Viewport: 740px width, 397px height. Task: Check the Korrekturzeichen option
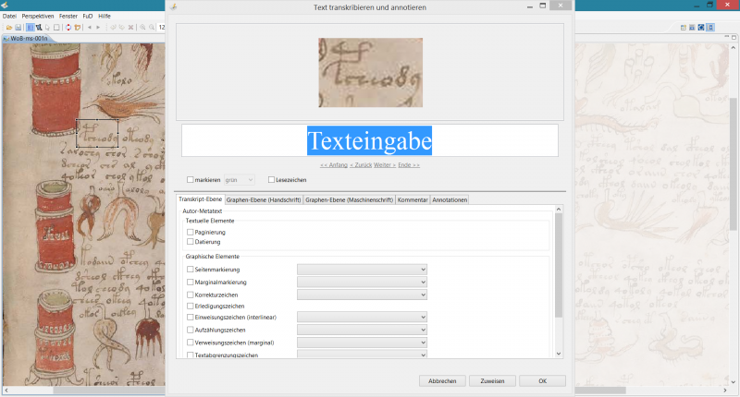[191, 295]
